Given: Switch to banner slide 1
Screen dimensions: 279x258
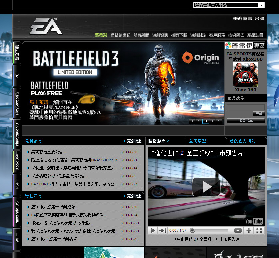Looking at the screenshot, I should [192, 121].
